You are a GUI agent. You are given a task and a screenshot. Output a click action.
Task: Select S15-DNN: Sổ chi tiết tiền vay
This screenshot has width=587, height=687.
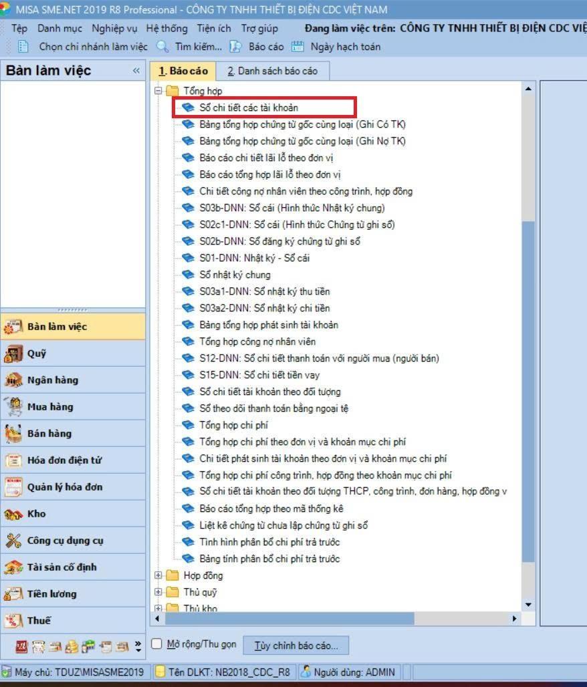click(259, 375)
